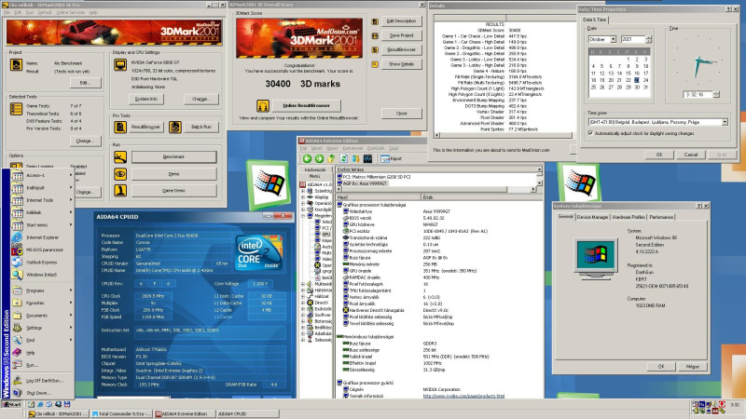
Task: Open MS-DOS parancssor from Start menu
Action: pos(42,250)
